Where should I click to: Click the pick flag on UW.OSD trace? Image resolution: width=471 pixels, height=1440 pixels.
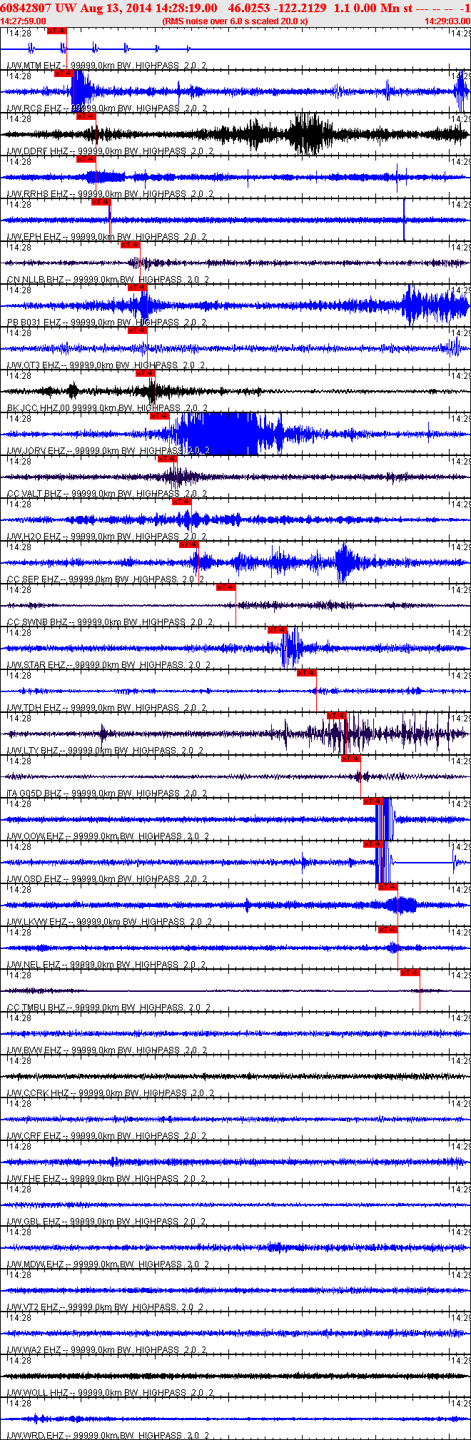[x=374, y=844]
